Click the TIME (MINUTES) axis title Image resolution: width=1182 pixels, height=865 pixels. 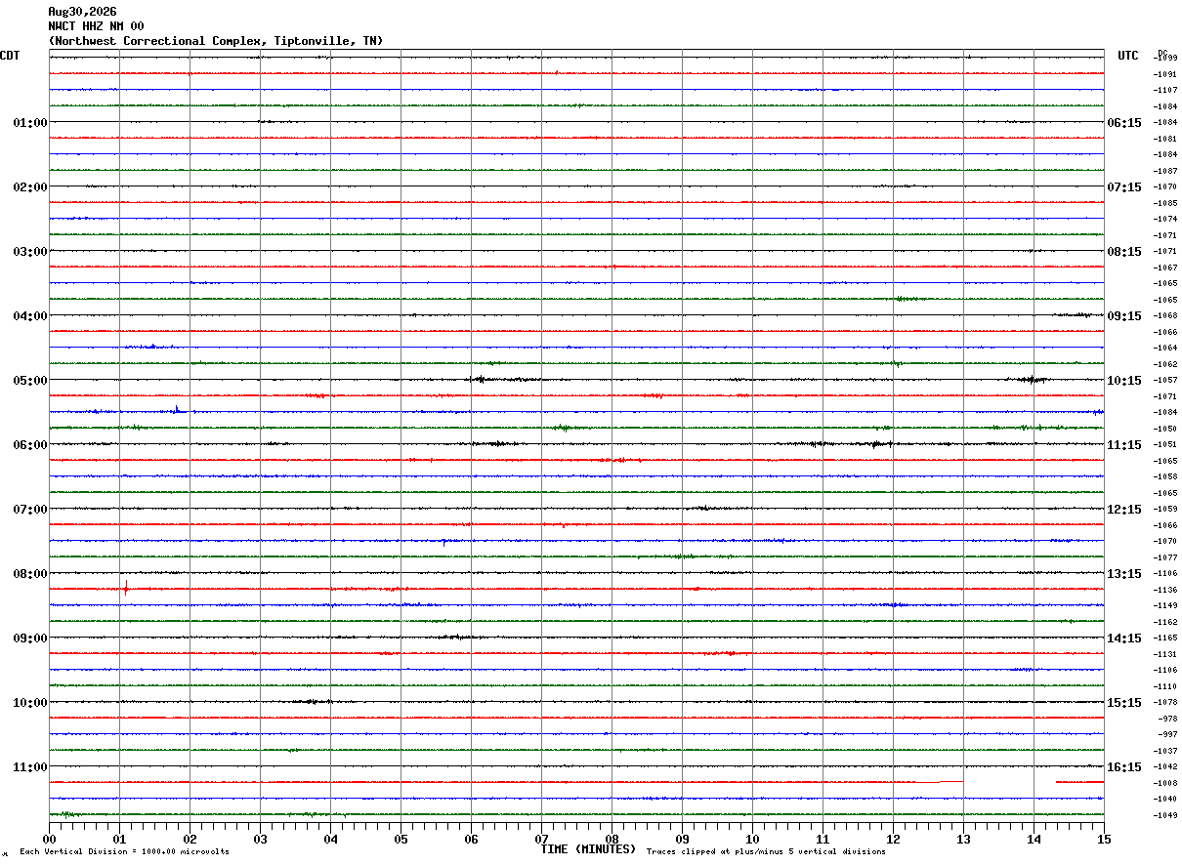coord(588,849)
